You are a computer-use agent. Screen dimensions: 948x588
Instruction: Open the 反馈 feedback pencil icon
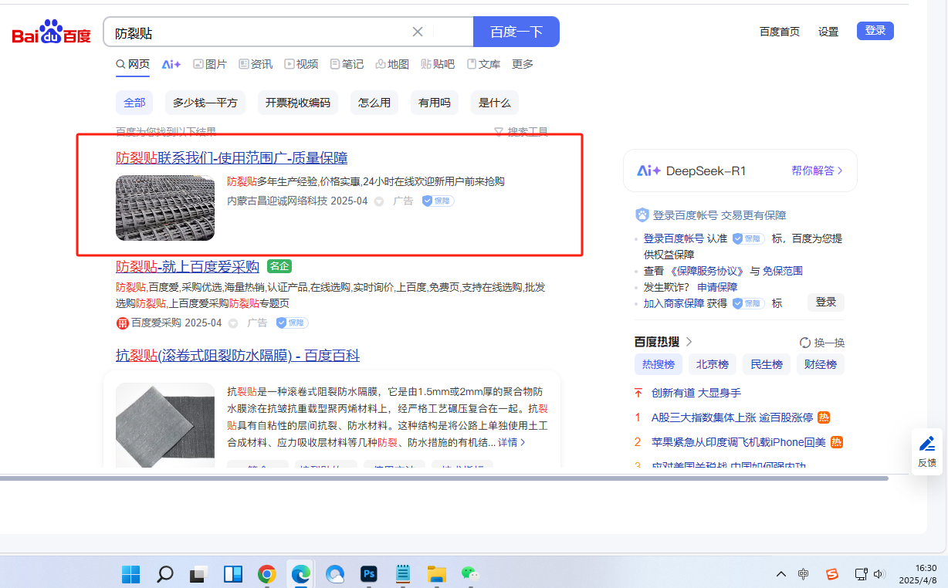(926, 444)
